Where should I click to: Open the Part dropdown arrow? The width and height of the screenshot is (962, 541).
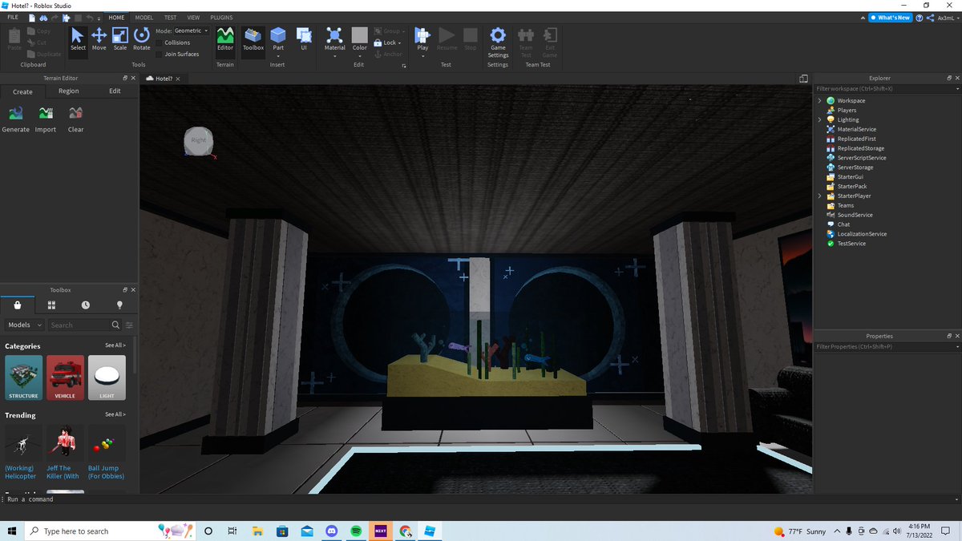tap(278, 56)
